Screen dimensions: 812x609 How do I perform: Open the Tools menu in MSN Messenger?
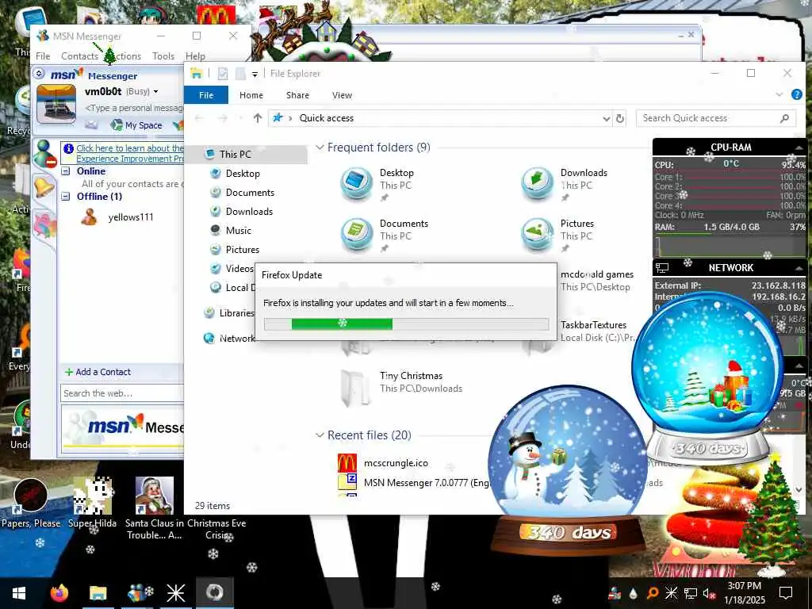click(x=163, y=56)
